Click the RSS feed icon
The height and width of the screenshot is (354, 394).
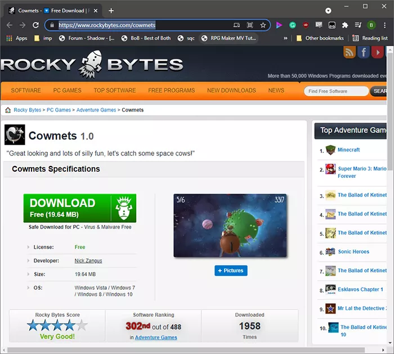pos(350,52)
